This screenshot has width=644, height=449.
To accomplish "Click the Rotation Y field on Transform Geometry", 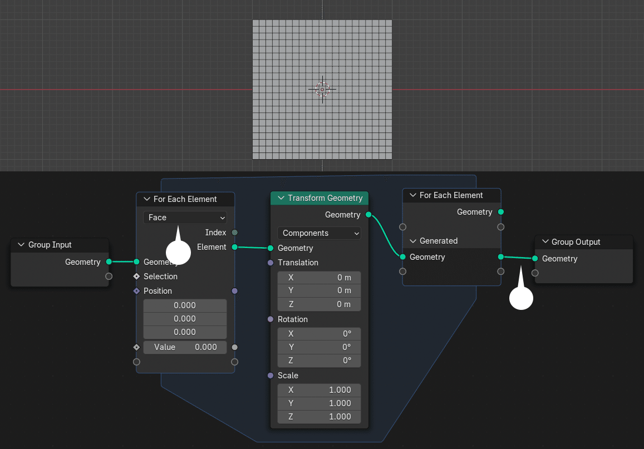I will click(x=318, y=347).
